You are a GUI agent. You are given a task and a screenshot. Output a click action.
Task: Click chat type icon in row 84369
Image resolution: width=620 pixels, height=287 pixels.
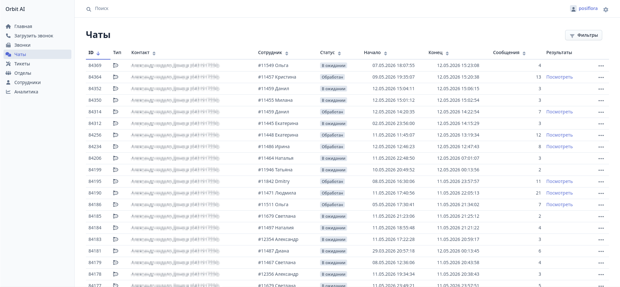click(116, 65)
